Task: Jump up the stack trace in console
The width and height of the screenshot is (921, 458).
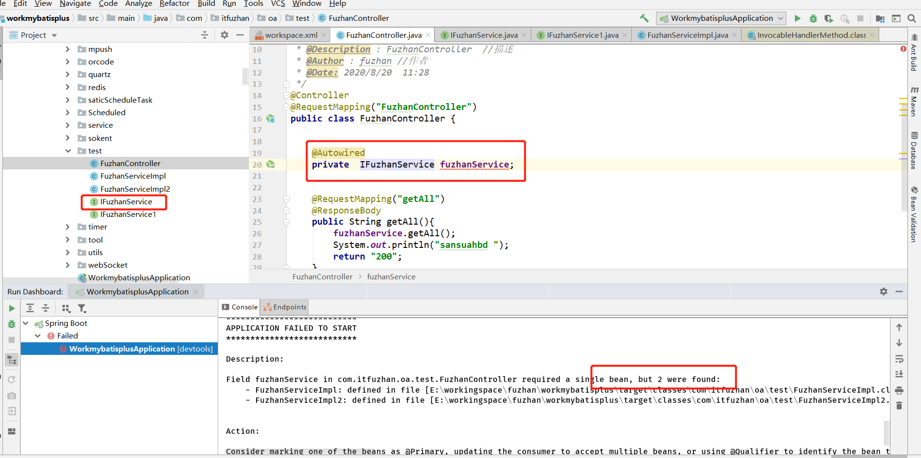Action: [899, 327]
